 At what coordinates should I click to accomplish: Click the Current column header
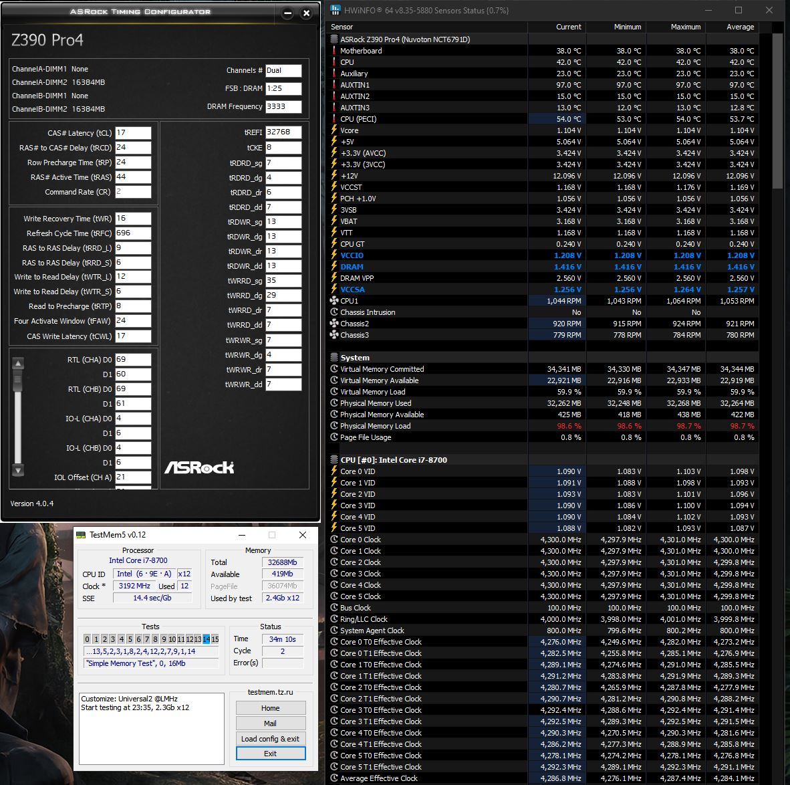pos(556,27)
